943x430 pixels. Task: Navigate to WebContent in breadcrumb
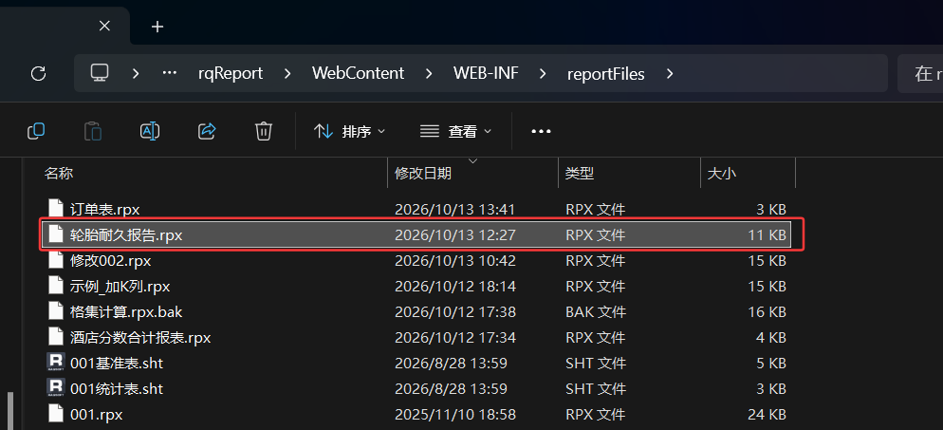coord(358,73)
